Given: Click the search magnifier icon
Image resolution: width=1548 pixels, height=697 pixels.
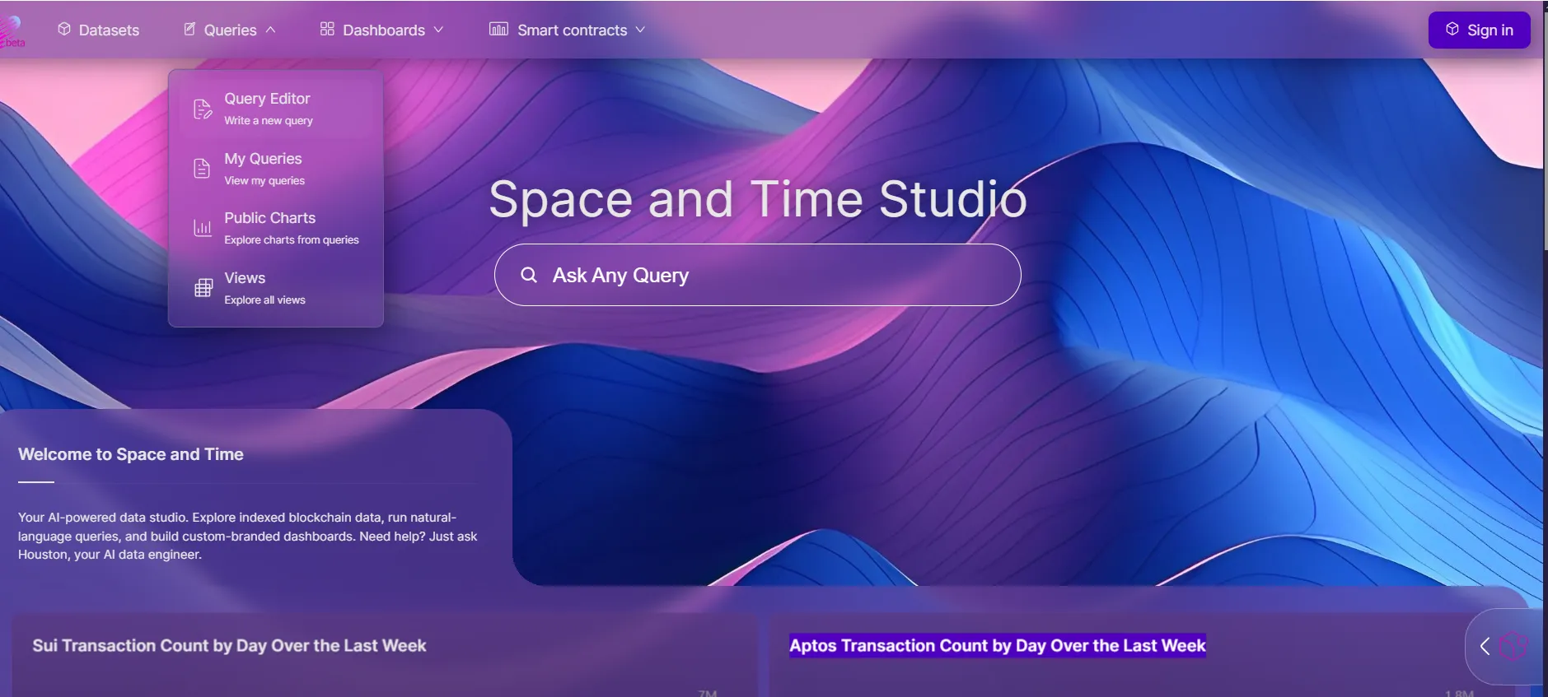Looking at the screenshot, I should click(x=529, y=275).
